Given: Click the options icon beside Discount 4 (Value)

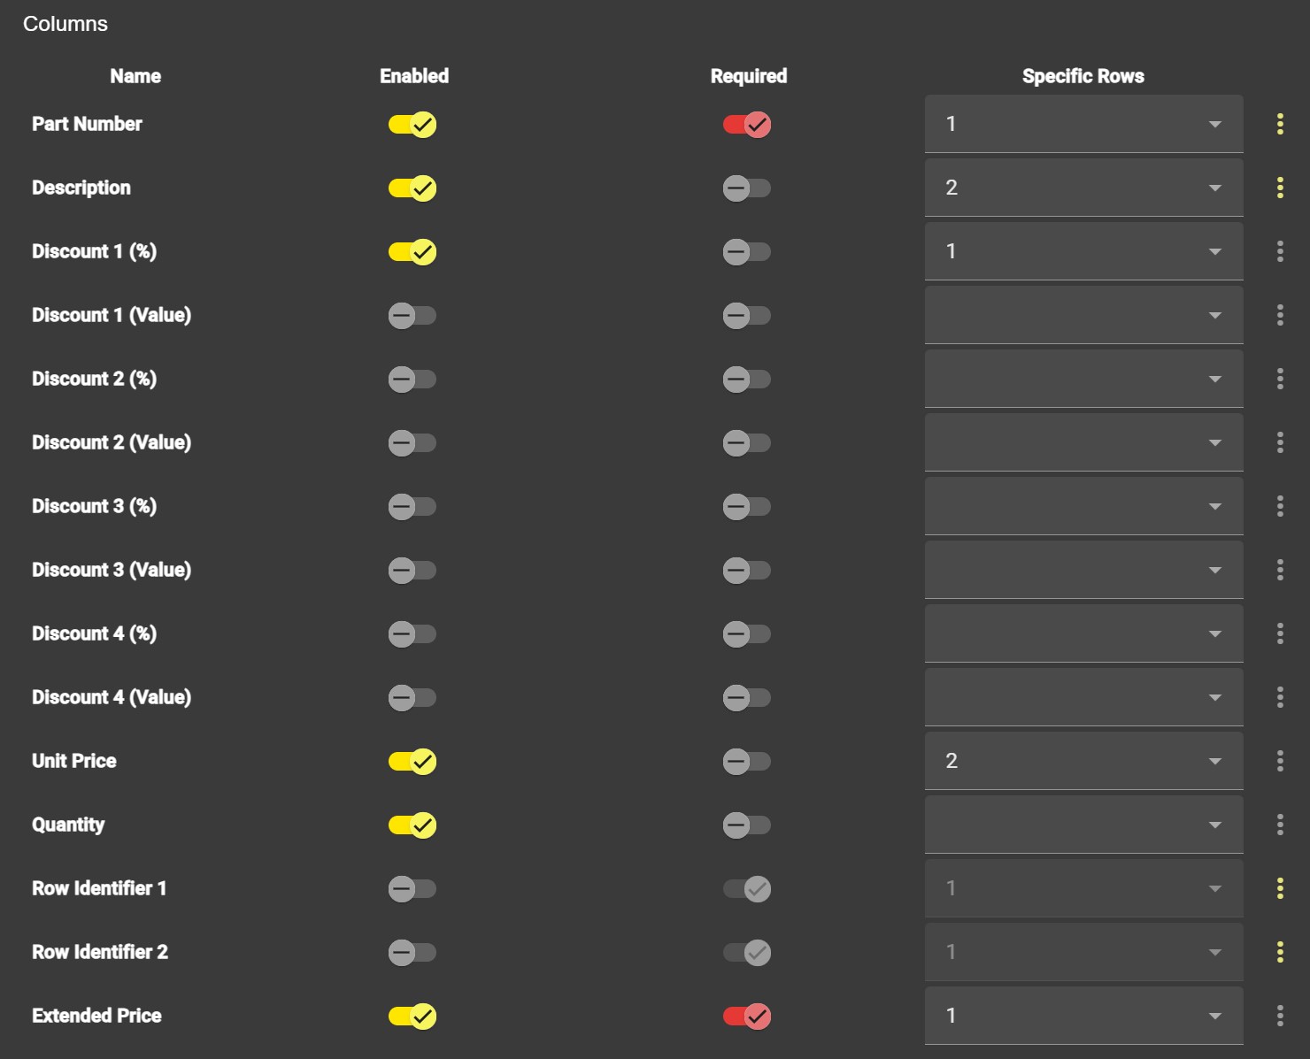Looking at the screenshot, I should [1281, 697].
